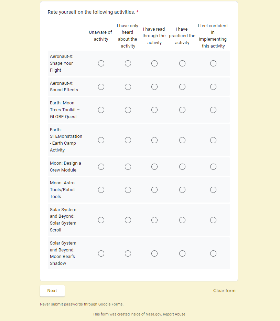Rate Moon Trees Toolkit as 'feel confident'

click(x=213, y=110)
